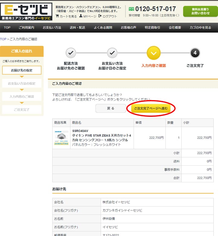Click the person icon beside MYページ

pos(81,16)
